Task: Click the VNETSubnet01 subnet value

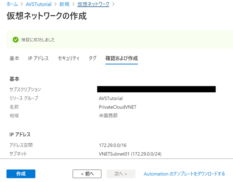Action: tap(130, 154)
